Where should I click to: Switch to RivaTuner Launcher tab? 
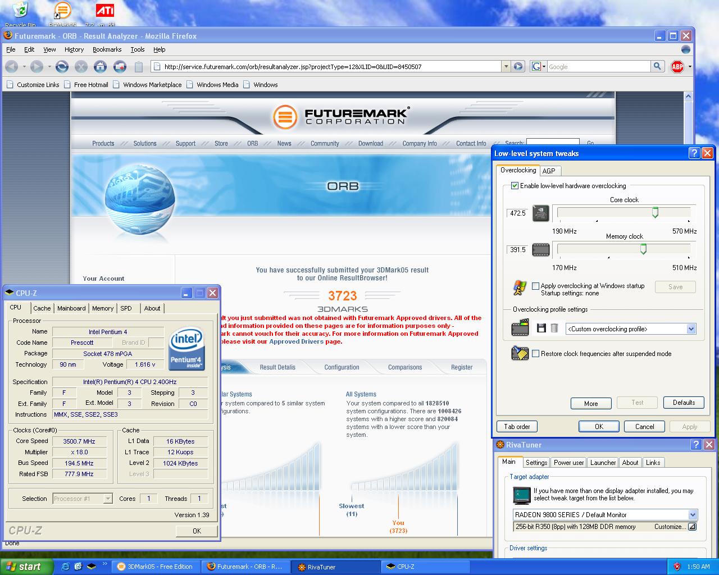[x=603, y=463]
